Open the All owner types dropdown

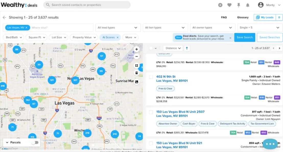click(x=213, y=27)
